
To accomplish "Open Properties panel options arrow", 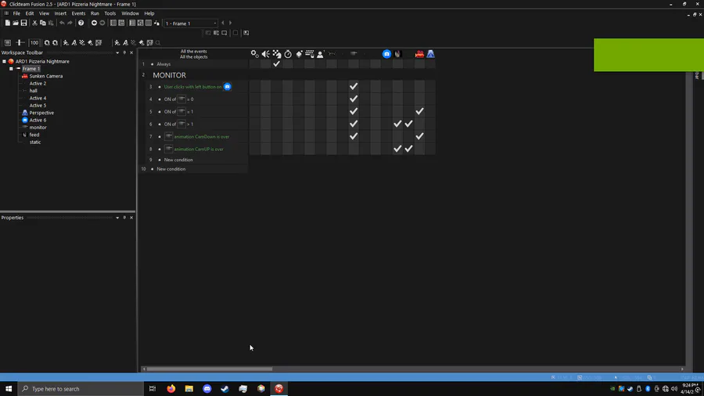I will coord(117,218).
